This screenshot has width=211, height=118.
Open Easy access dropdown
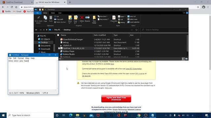[x=103, y=19]
